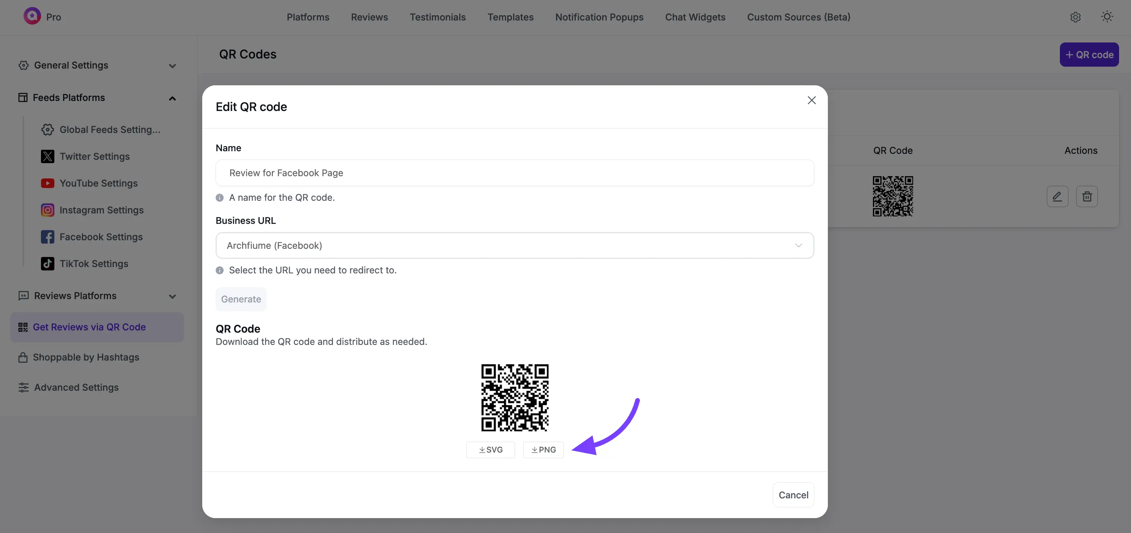1131x533 pixels.
Task: Click the Cancel button in the dialog
Action: click(793, 494)
